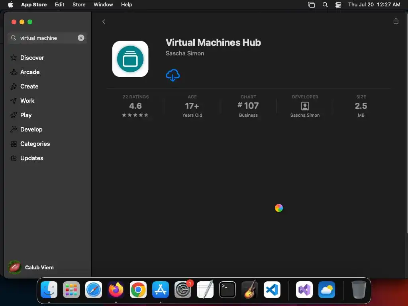
Task: Open Calub Viem account profile
Action: click(31, 267)
